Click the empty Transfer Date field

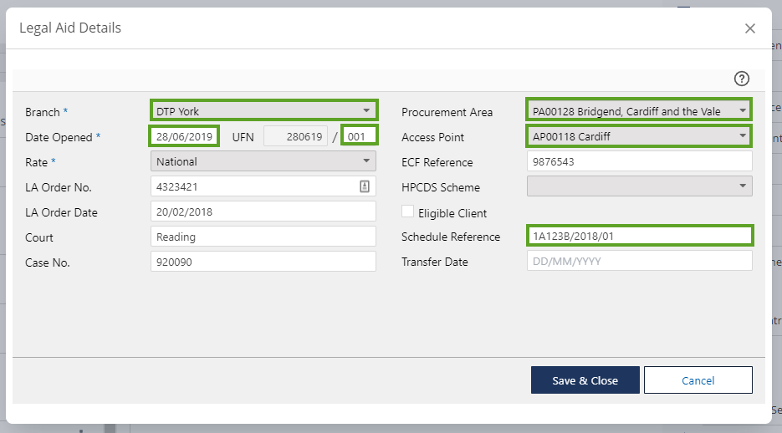639,262
